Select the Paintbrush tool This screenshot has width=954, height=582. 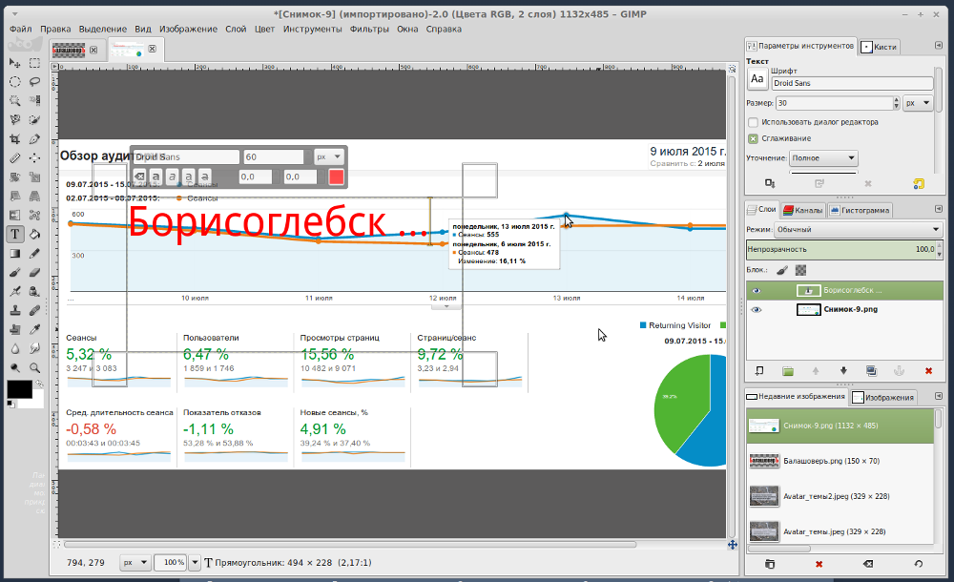point(15,272)
